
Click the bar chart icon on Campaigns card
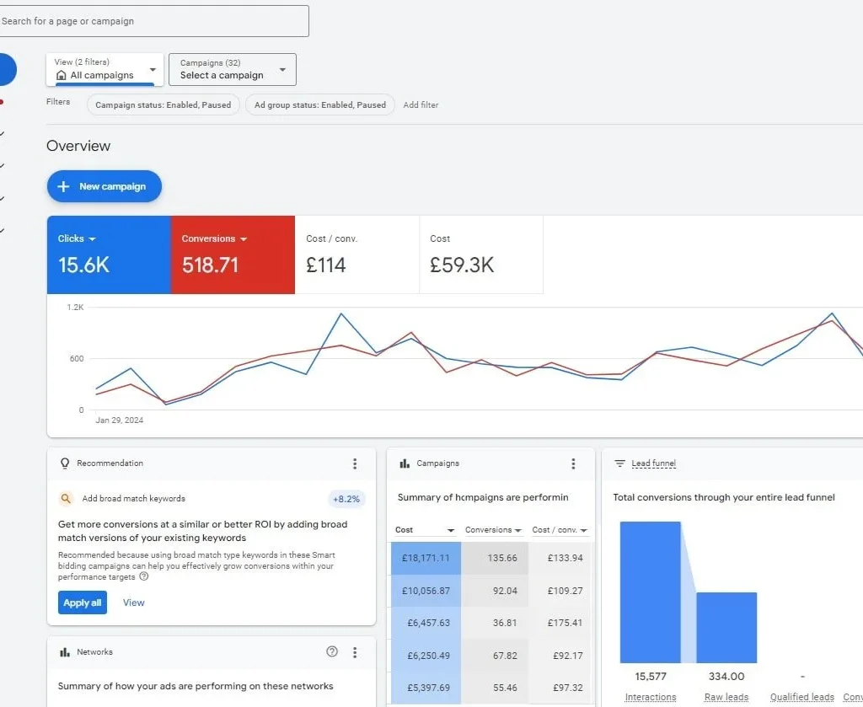tap(405, 463)
